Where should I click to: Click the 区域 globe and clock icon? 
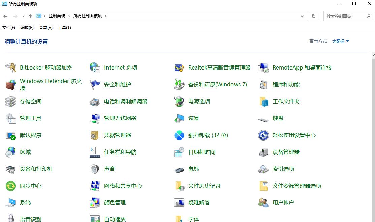click(x=11, y=152)
